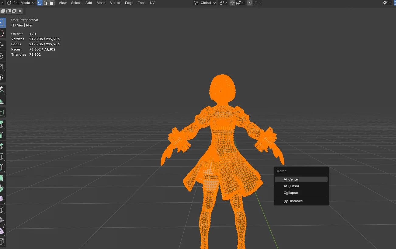This screenshot has width=396, height=249.
Task: Activate the Shrink/Fatten tool
Action: click(x=2, y=220)
